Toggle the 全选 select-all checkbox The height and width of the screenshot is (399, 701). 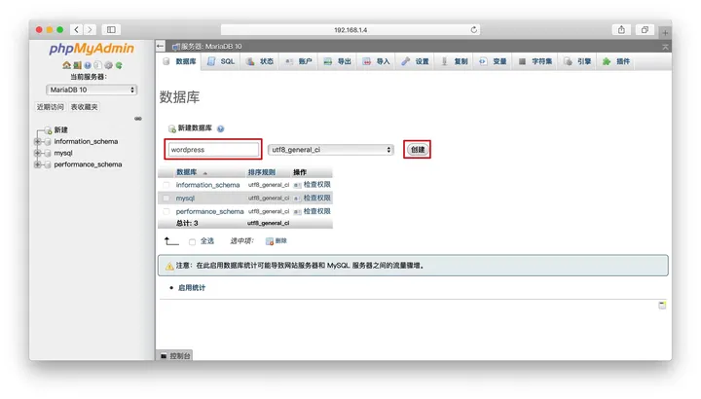pos(193,241)
